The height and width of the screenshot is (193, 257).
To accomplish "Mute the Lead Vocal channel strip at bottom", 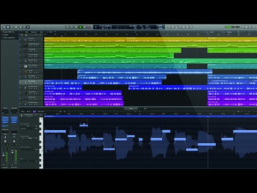I will 4,165.
